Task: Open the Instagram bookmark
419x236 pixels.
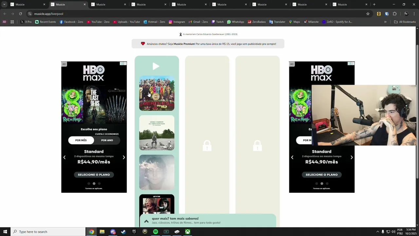Action: point(177,22)
